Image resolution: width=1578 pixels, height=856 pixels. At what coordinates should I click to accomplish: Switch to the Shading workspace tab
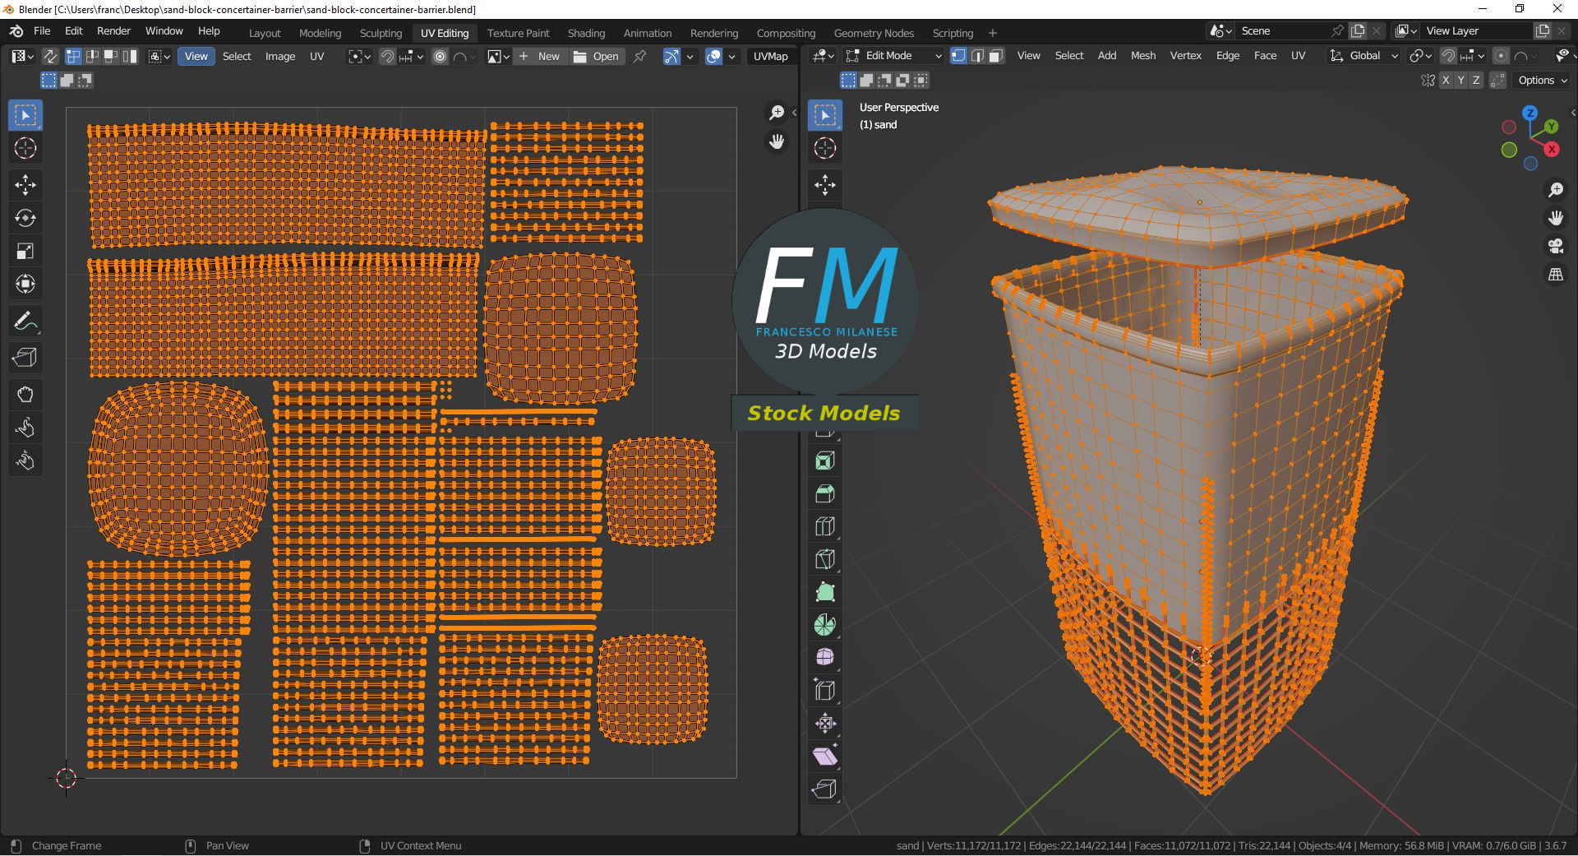585,33
